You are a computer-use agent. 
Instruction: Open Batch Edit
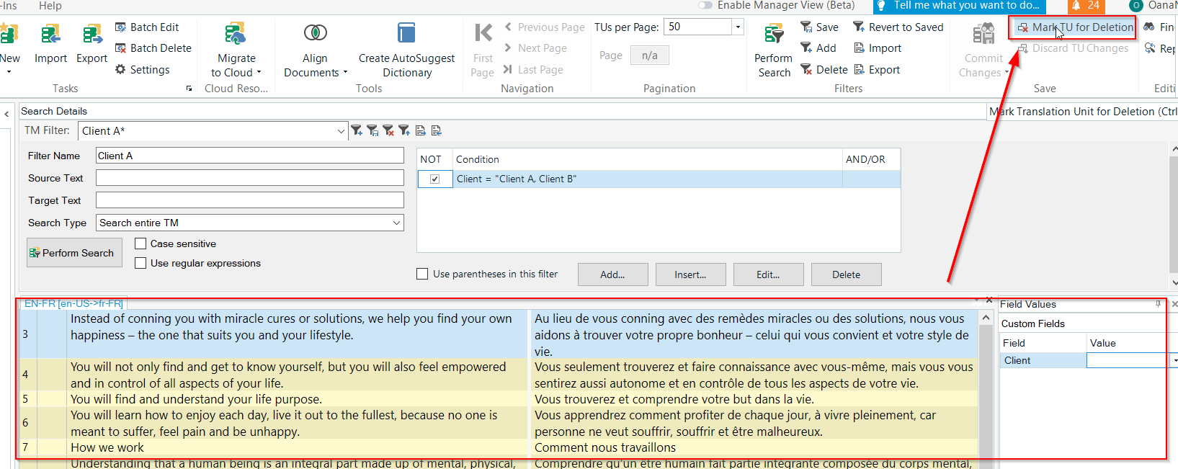coord(147,27)
